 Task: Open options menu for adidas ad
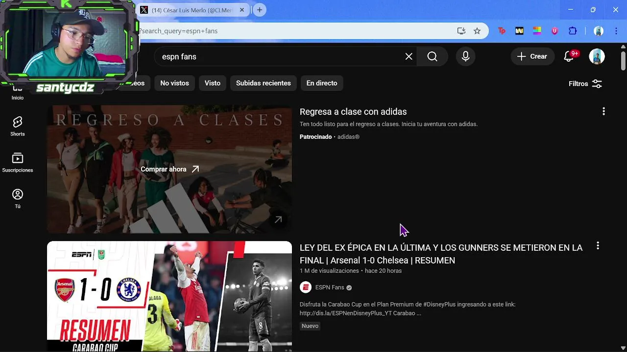[603, 111]
